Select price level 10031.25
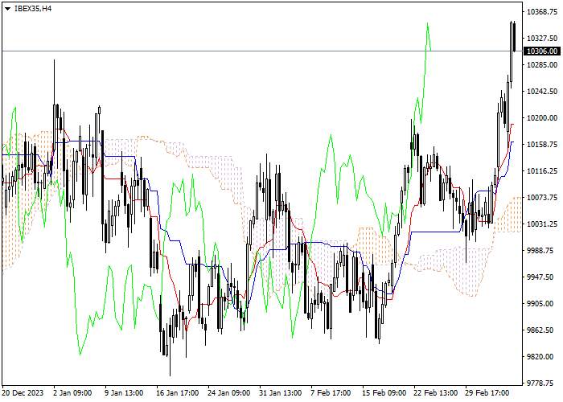Viewport: 563px width, 402px height. [542, 224]
